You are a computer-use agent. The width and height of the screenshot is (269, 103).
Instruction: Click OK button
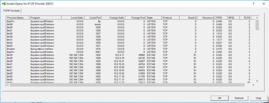coord(220,98)
